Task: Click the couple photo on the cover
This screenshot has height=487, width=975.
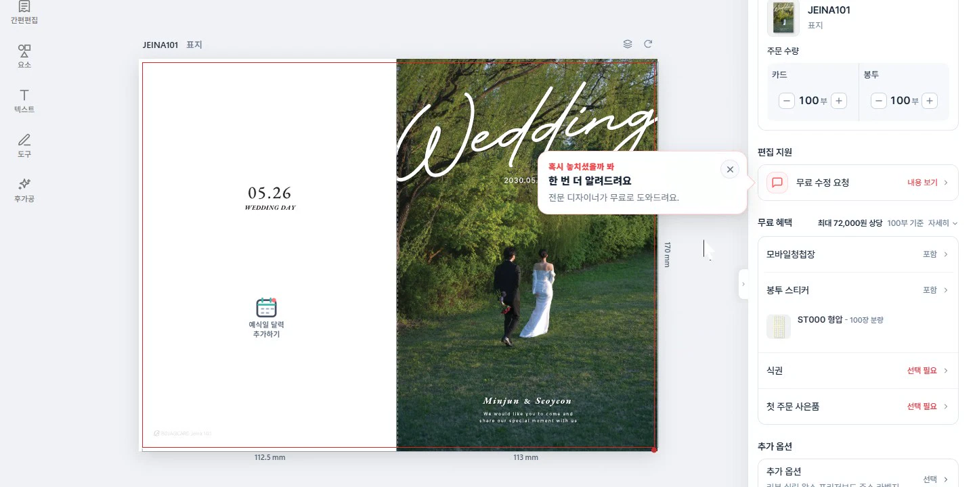Action: click(525, 298)
